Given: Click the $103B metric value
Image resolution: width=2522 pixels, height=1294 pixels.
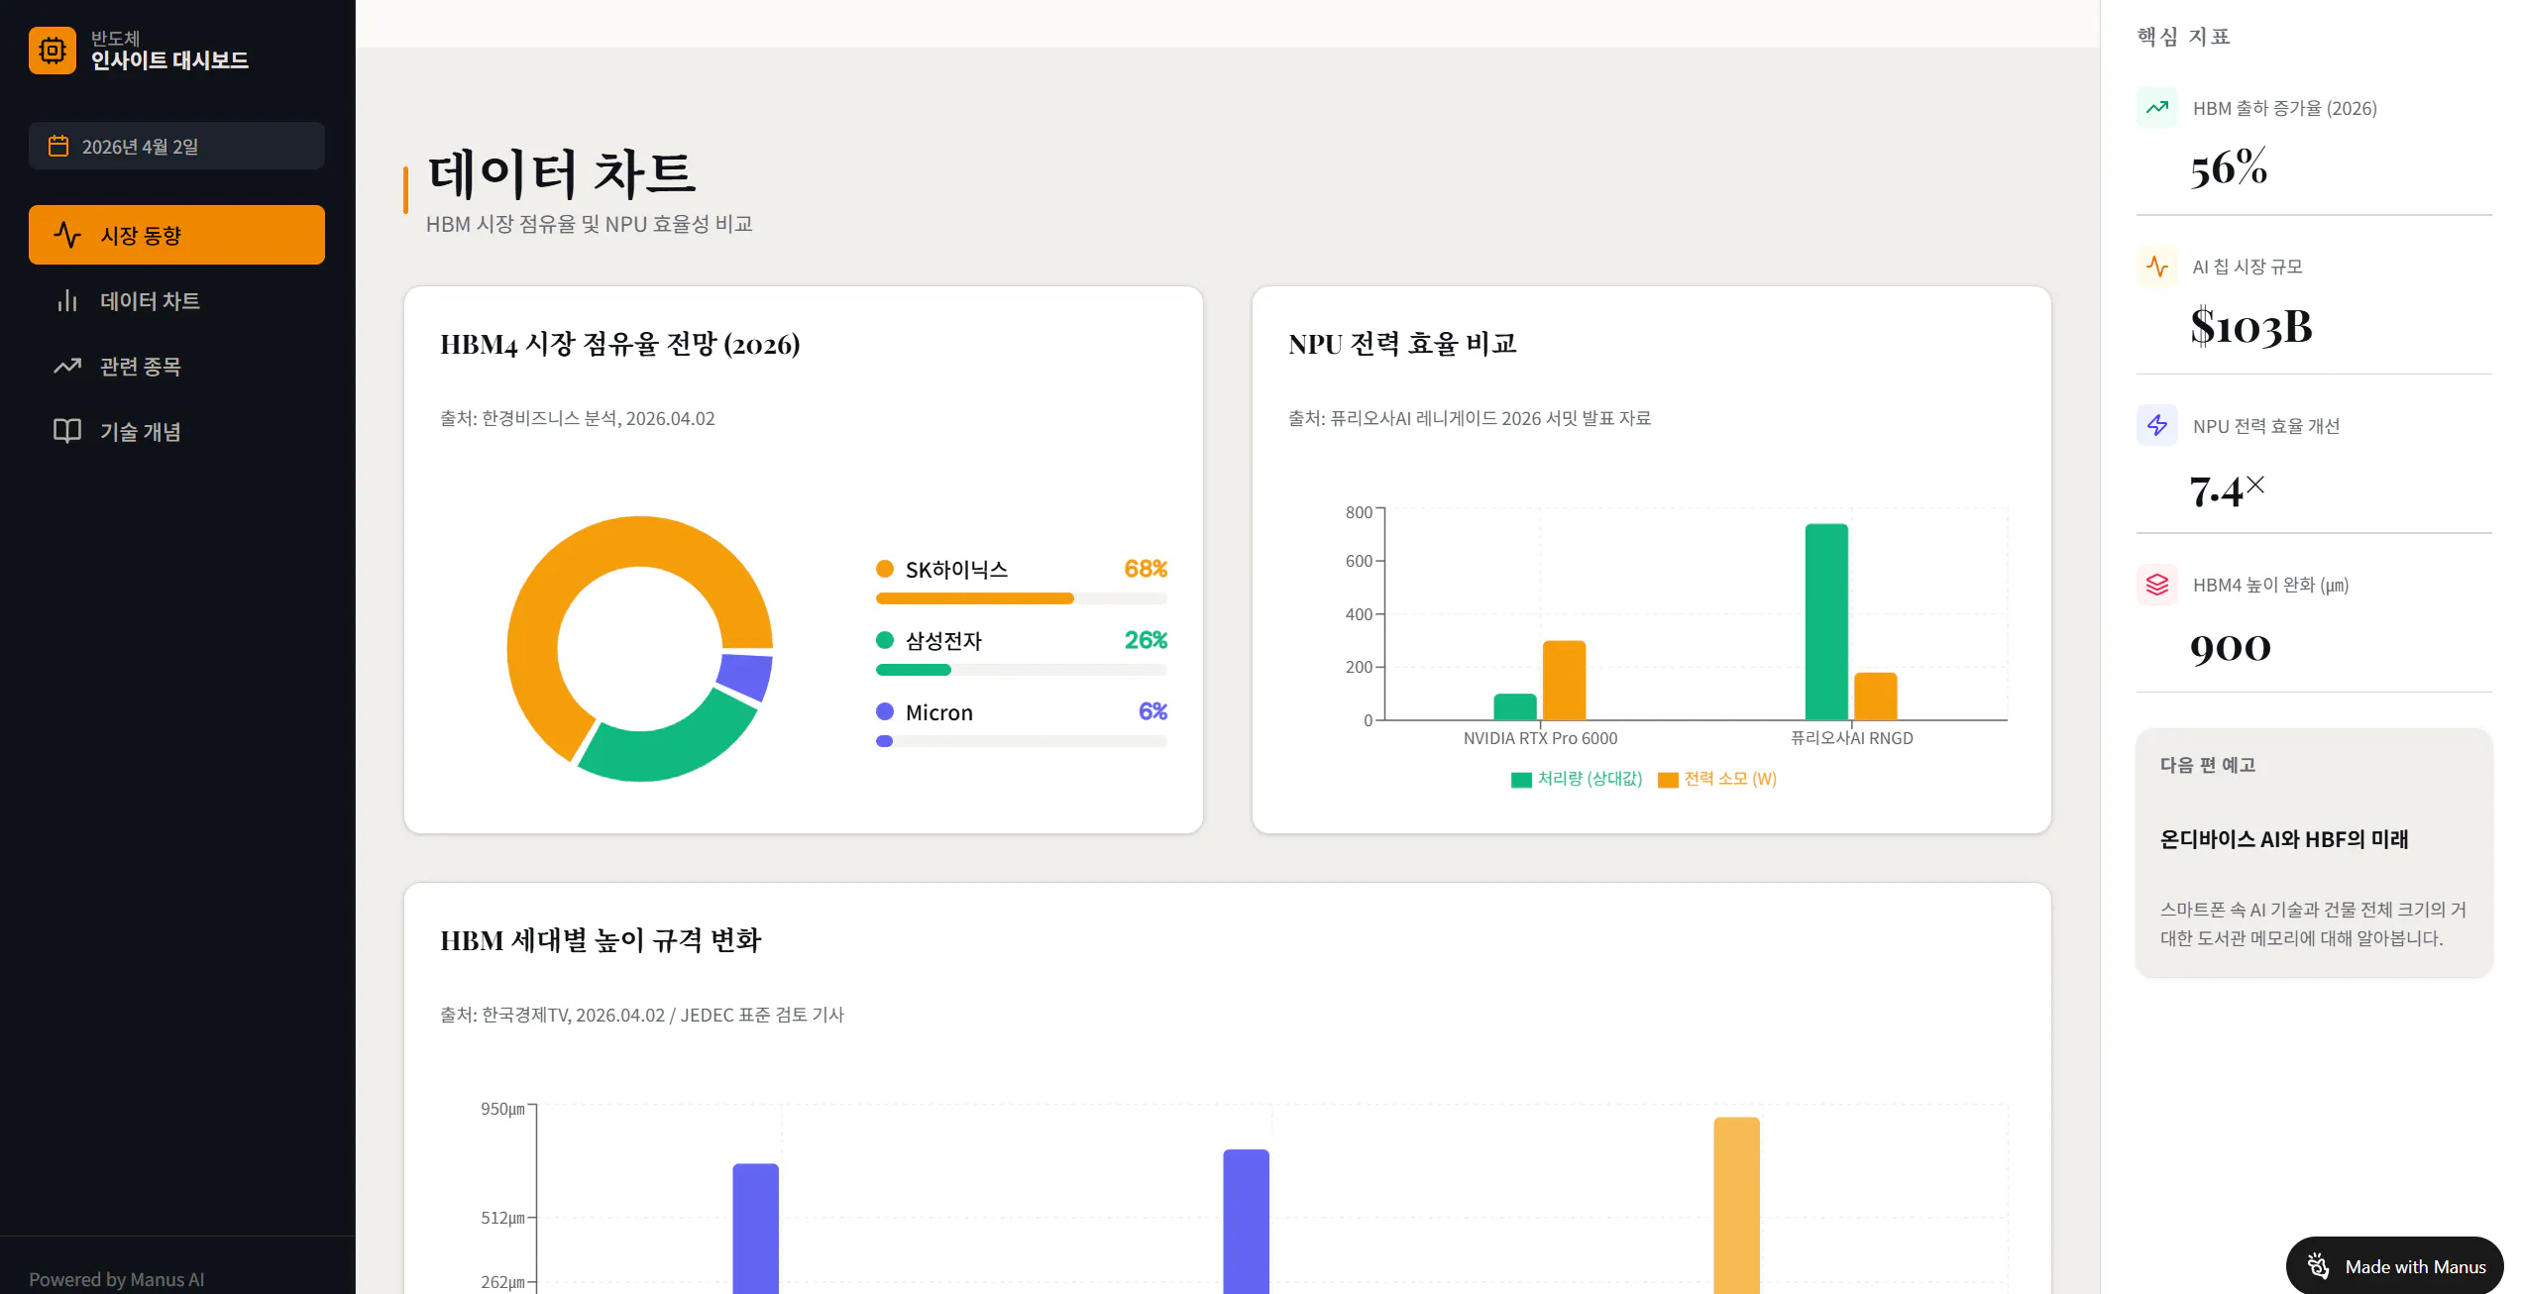Looking at the screenshot, I should coord(2251,327).
